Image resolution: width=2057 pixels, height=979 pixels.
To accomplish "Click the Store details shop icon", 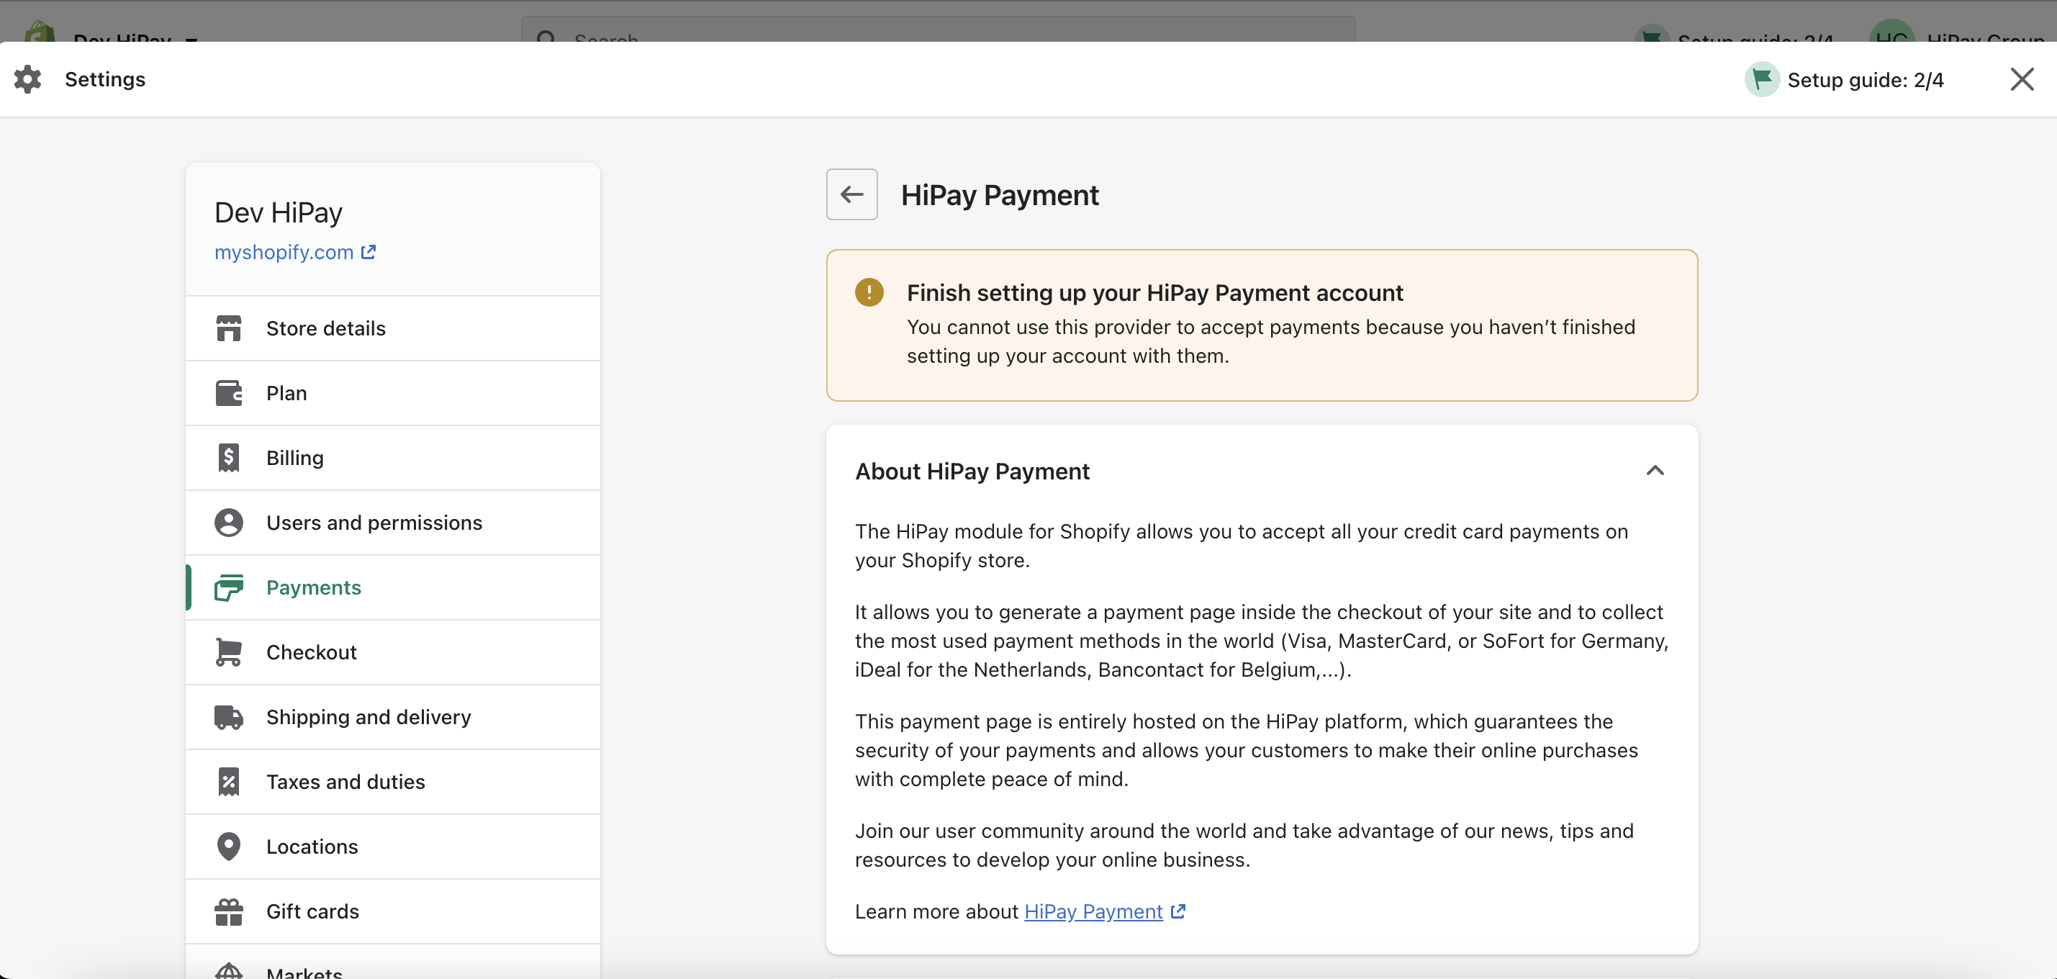I will 228,328.
